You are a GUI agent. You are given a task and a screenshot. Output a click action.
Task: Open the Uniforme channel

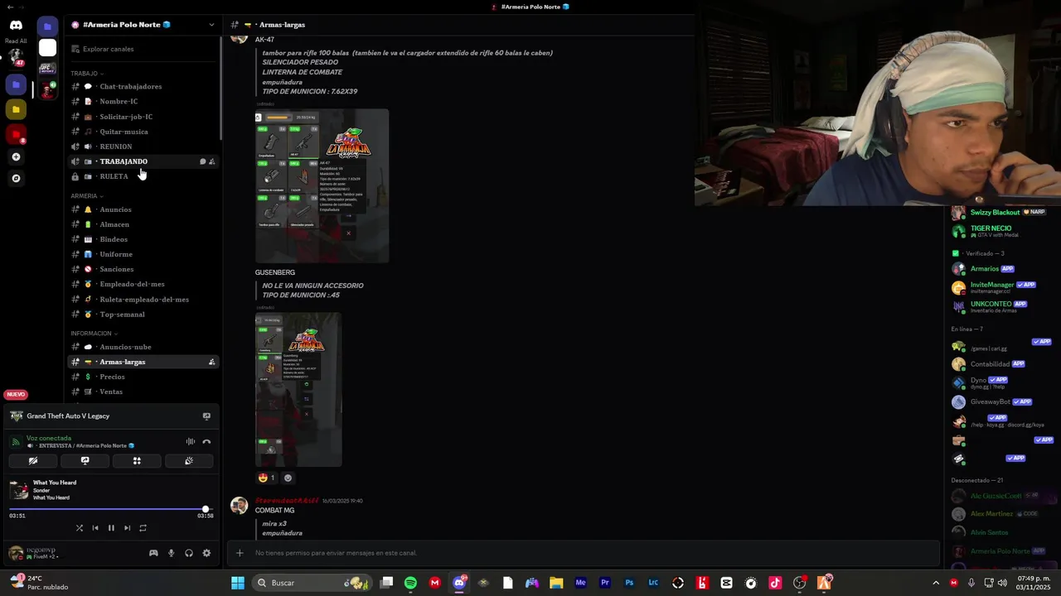(143, 254)
